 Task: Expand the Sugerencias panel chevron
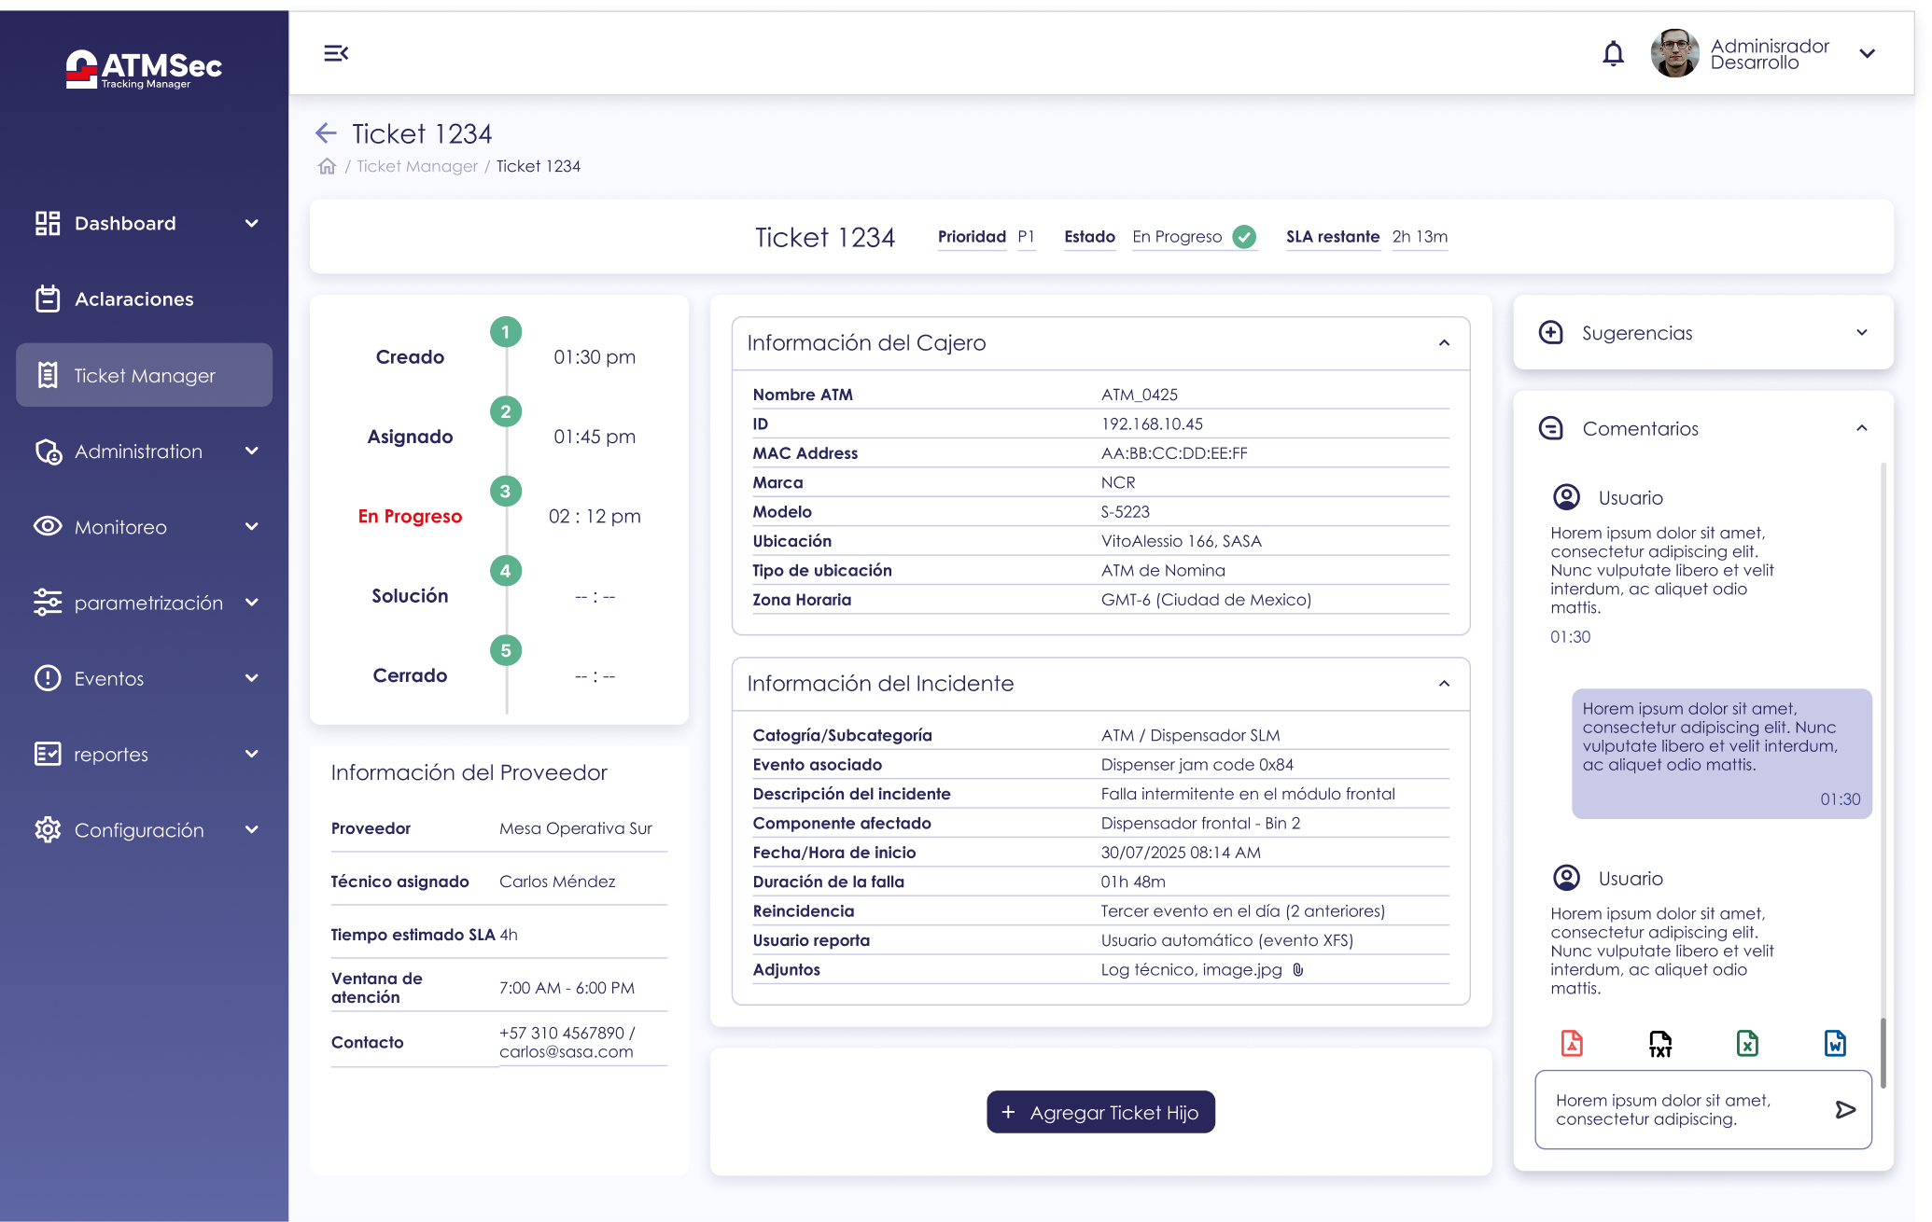tap(1861, 333)
